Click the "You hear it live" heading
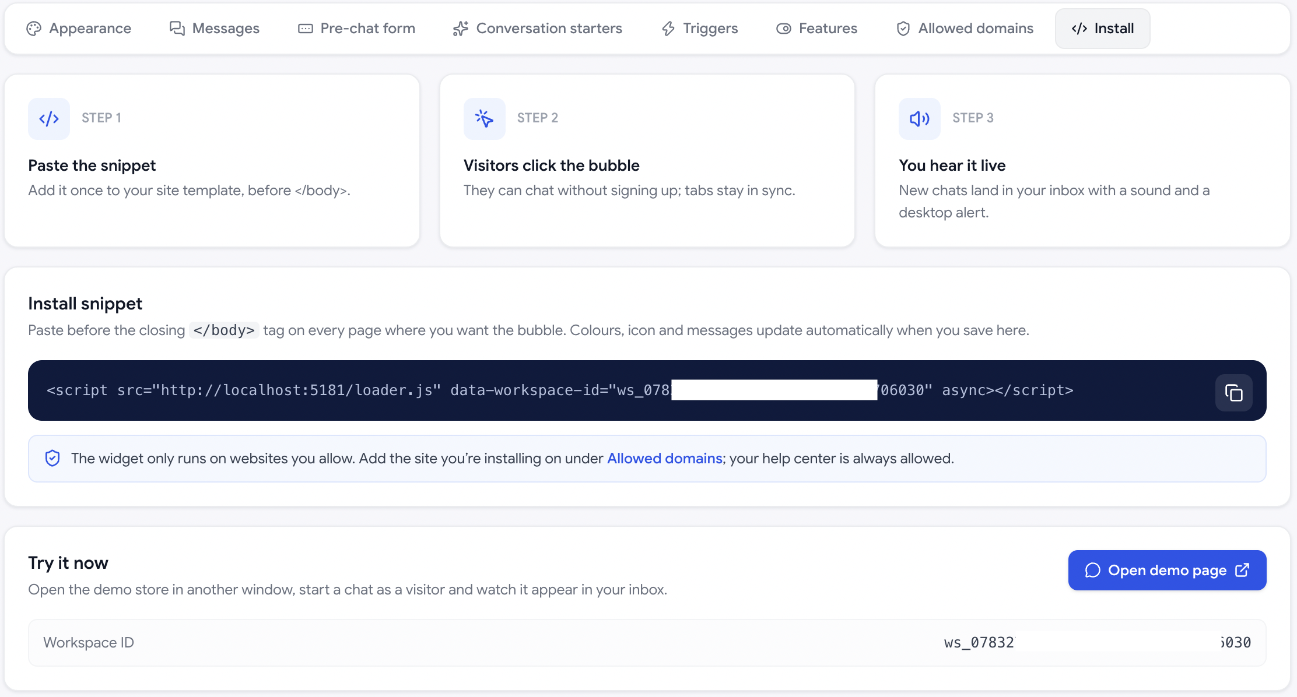This screenshot has width=1297, height=697. [952, 166]
